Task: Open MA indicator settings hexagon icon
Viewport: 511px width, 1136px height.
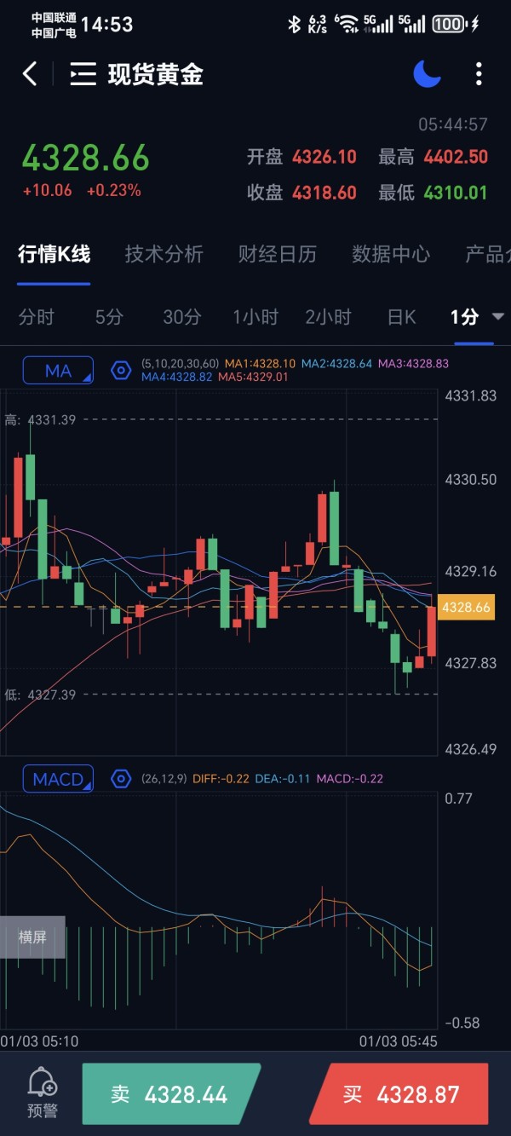Action: (121, 370)
